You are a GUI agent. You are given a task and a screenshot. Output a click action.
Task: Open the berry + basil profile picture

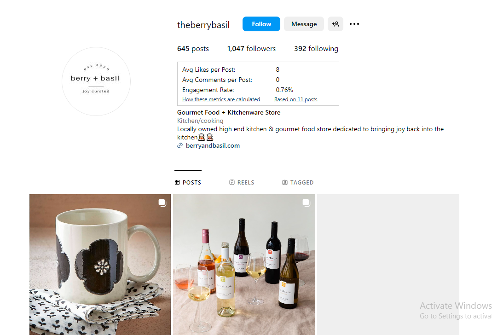[96, 81]
